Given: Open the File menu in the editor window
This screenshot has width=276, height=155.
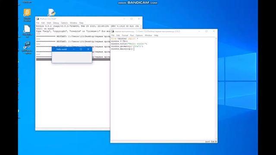Looking at the screenshot, I should [x=113, y=35].
